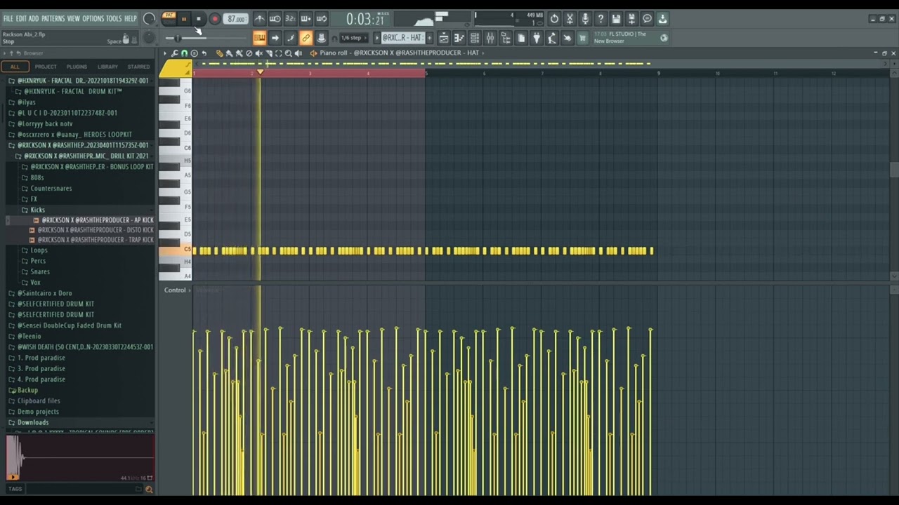Open the channel rack

pyautogui.click(x=474, y=38)
